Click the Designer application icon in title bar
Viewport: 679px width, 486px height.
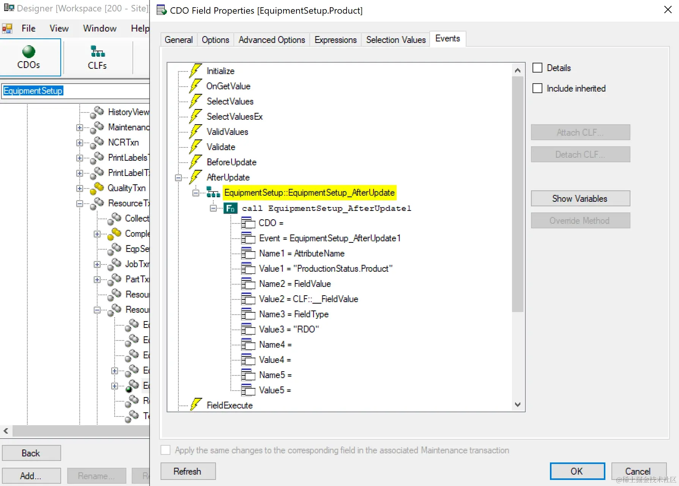coord(9,8)
